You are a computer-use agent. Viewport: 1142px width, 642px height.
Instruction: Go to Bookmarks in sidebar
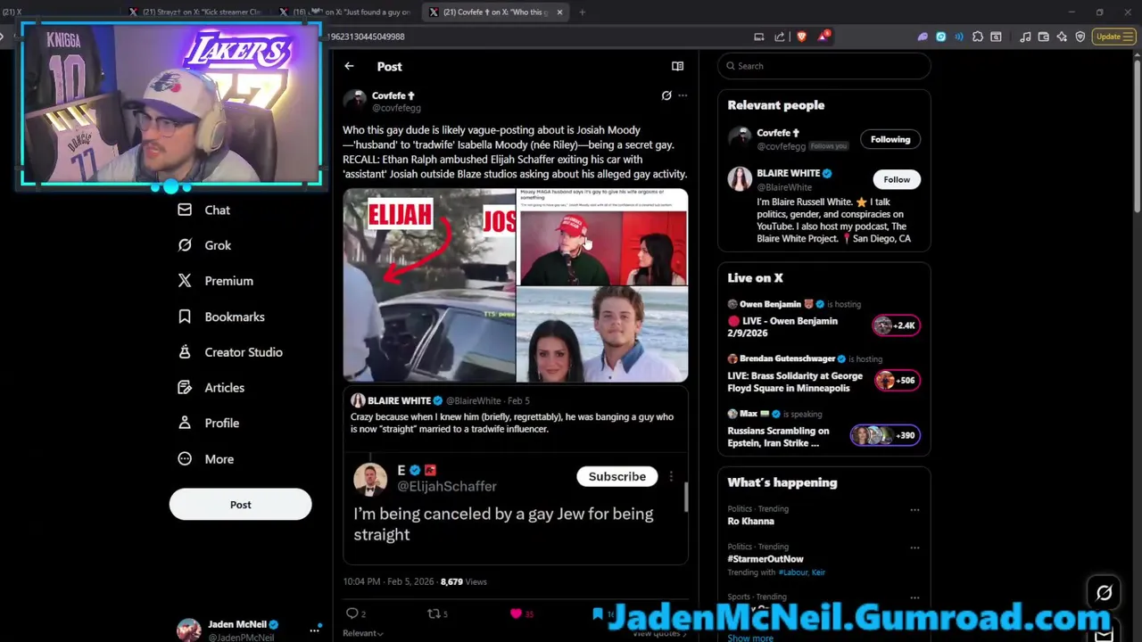click(220, 317)
